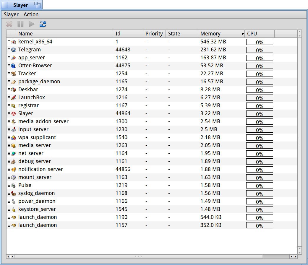Click the net_server globe icon

click(14, 154)
